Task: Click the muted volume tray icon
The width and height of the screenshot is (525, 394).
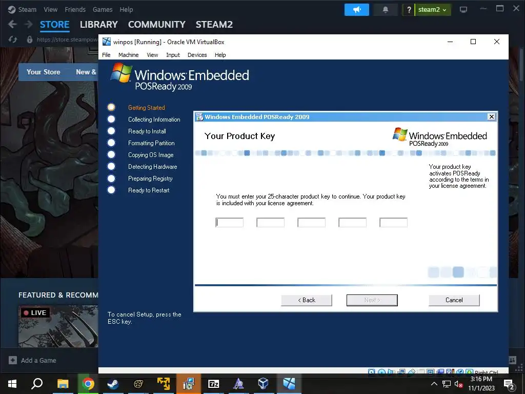Action: tap(459, 384)
